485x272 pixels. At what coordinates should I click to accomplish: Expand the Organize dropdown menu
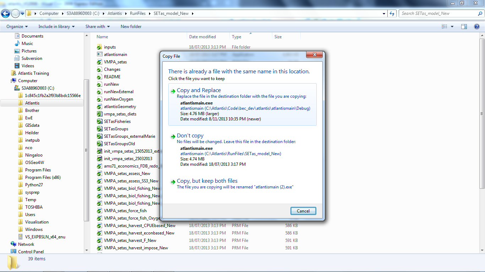[x=16, y=27]
